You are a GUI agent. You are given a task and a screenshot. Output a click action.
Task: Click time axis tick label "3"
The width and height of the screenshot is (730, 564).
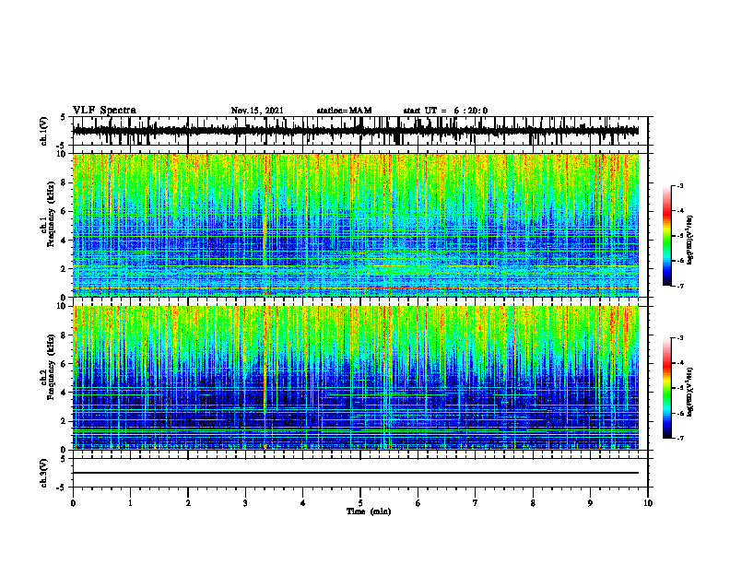pos(245,503)
